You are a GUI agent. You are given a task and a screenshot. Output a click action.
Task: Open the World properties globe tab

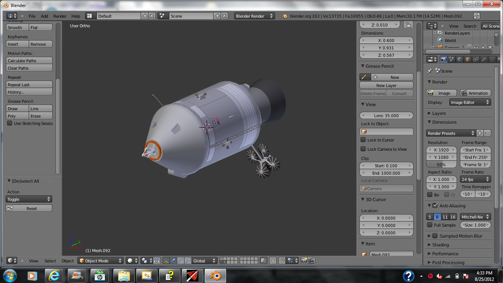pyautogui.click(x=459, y=60)
